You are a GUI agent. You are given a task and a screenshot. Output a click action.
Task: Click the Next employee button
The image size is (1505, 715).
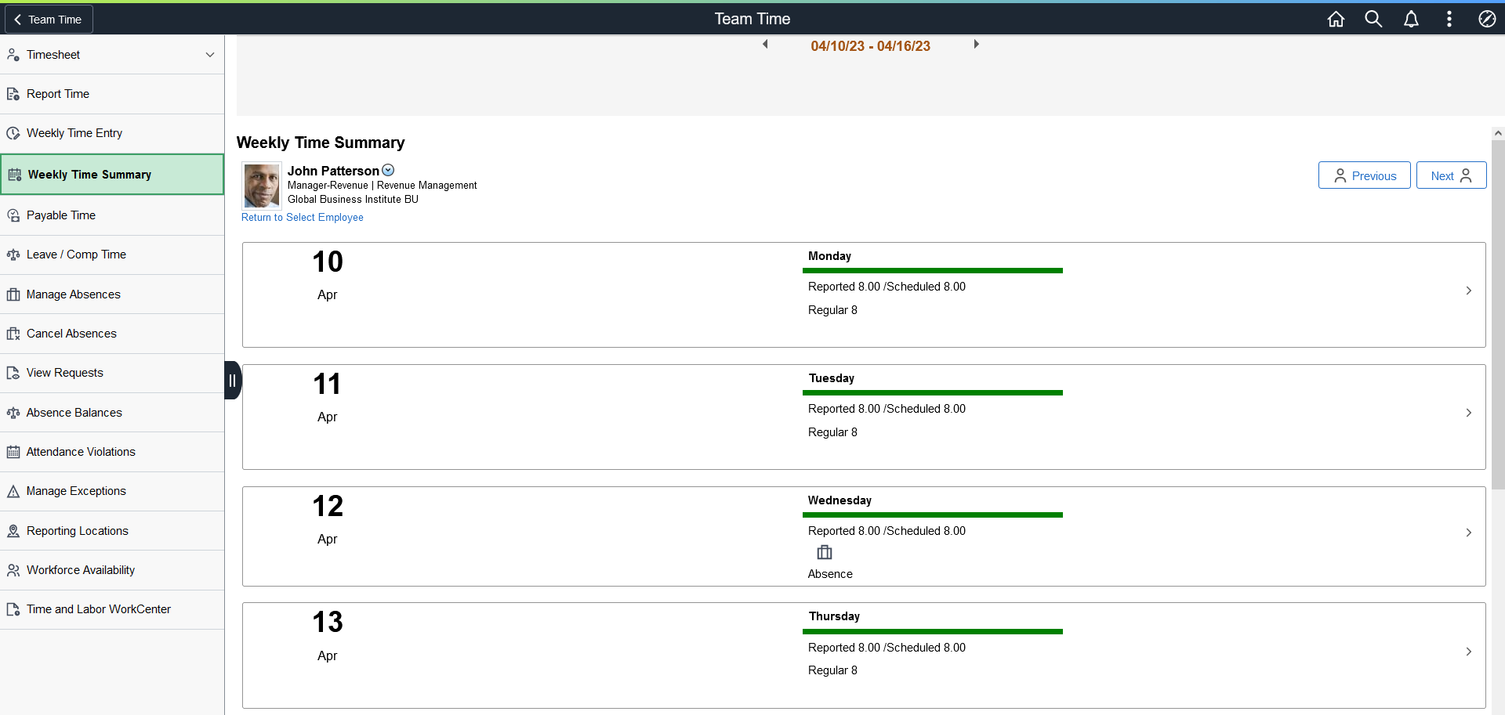(x=1451, y=175)
